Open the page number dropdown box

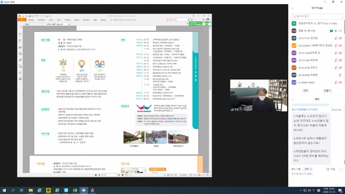point(109,175)
